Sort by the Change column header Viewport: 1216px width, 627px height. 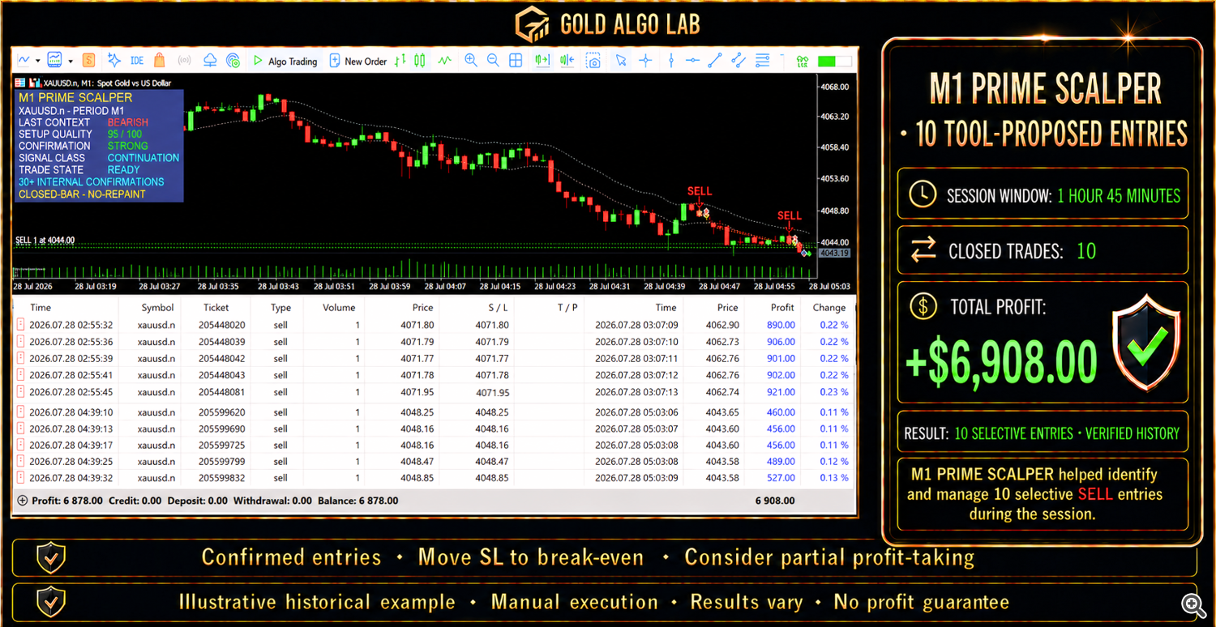click(829, 307)
